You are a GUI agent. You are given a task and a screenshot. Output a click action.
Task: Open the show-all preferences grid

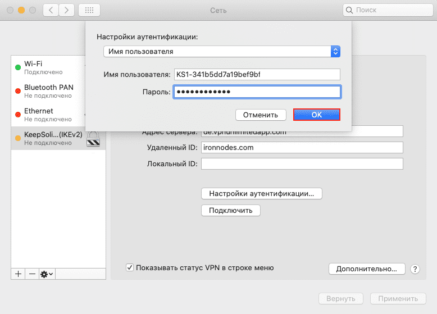point(89,10)
